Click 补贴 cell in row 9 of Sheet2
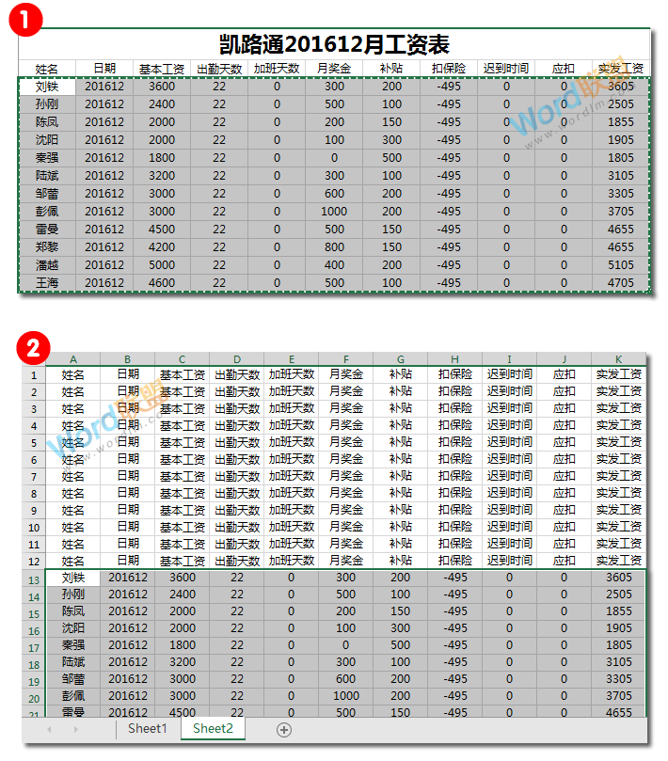Image resolution: width=668 pixels, height=761 pixels. (x=401, y=510)
